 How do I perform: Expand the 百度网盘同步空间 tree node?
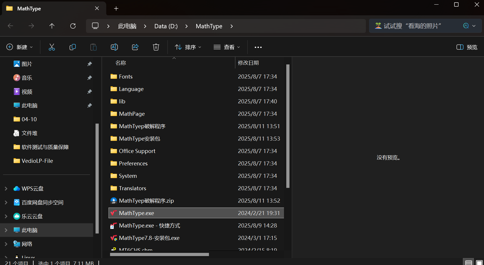point(6,202)
